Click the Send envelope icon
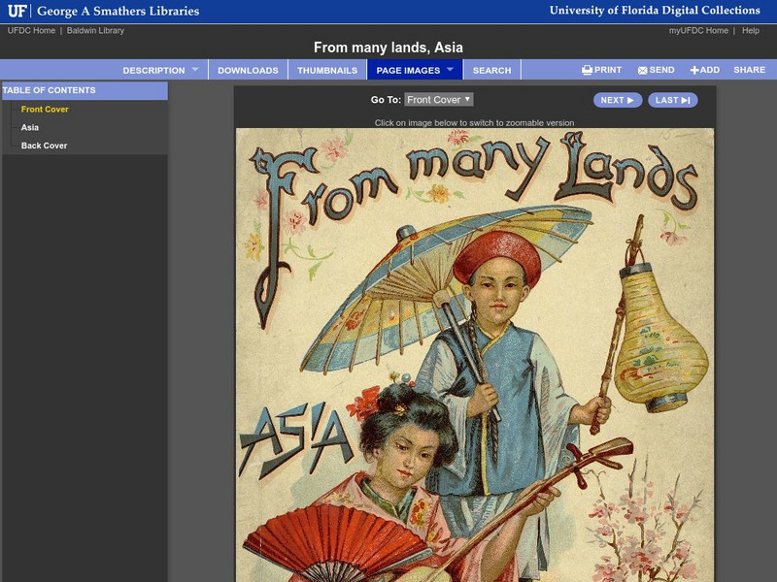Viewport: 777px width, 582px height. pyautogui.click(x=642, y=70)
